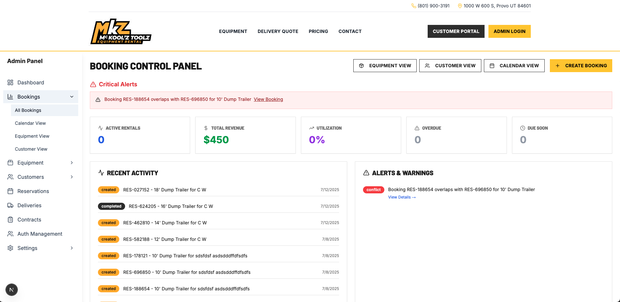Open Equipment via its box icon

pyautogui.click(x=11, y=163)
